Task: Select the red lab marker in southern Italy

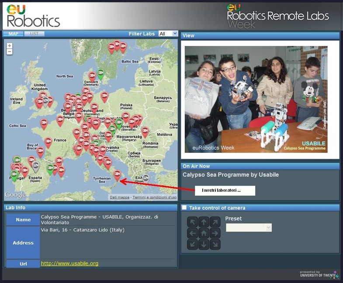Action: (117, 174)
